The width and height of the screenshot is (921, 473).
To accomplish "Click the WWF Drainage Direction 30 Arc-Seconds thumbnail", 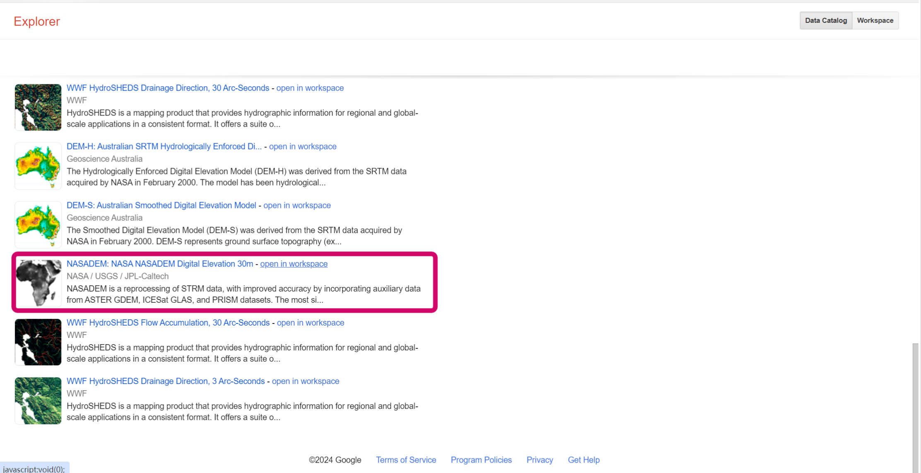I will pyautogui.click(x=38, y=107).
